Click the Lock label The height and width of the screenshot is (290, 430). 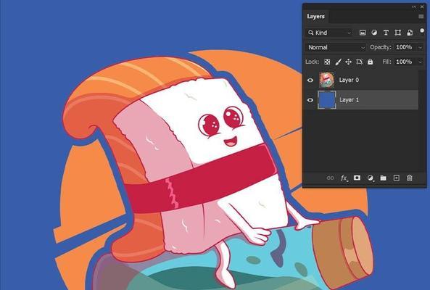[313, 62]
